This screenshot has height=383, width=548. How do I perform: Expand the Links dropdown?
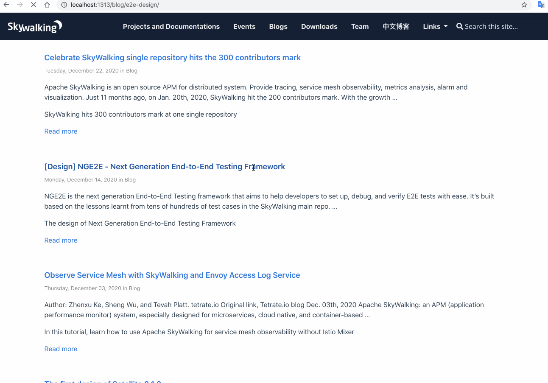click(x=435, y=26)
